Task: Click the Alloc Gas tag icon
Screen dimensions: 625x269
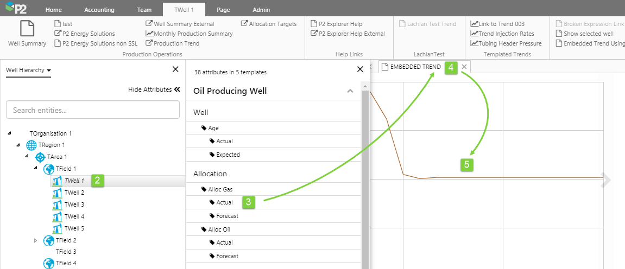Action: click(x=204, y=189)
